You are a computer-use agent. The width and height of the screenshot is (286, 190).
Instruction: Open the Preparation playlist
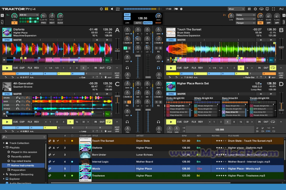tap(18, 170)
